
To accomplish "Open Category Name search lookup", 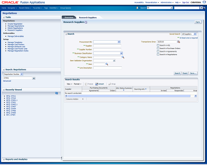I will 123,57.
